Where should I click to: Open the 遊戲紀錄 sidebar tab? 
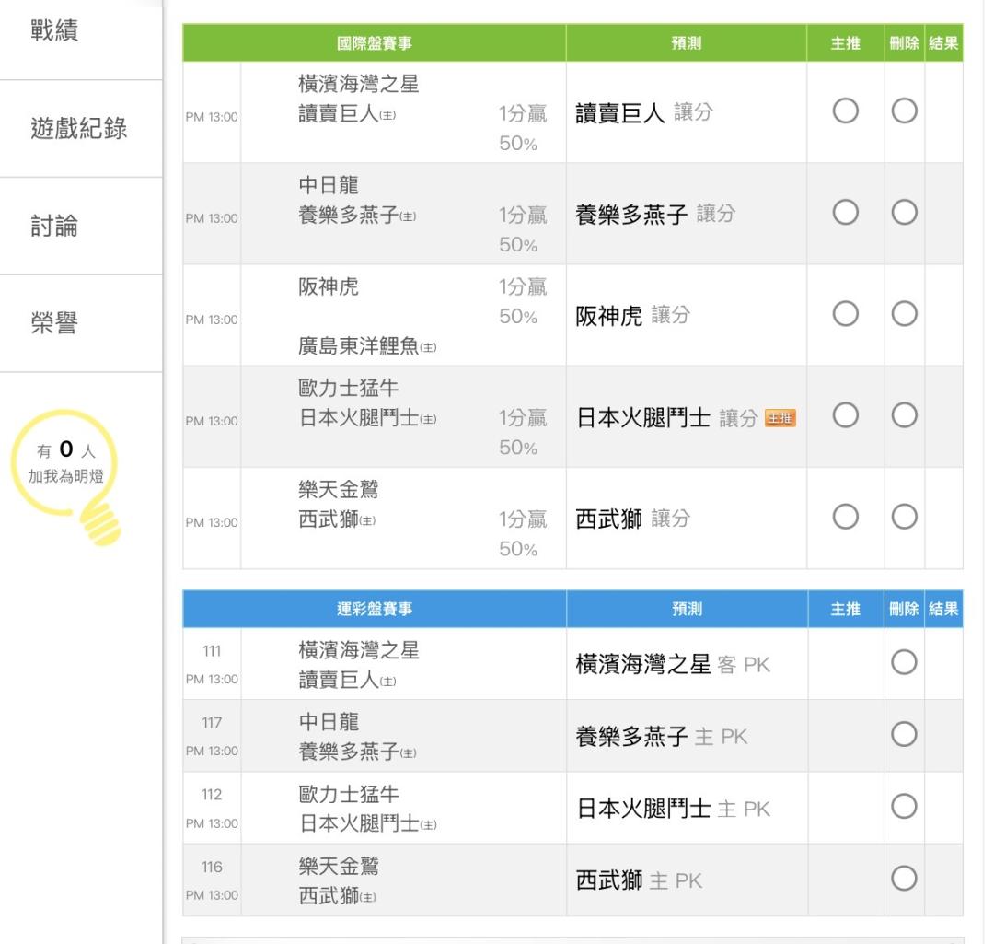pos(79,129)
